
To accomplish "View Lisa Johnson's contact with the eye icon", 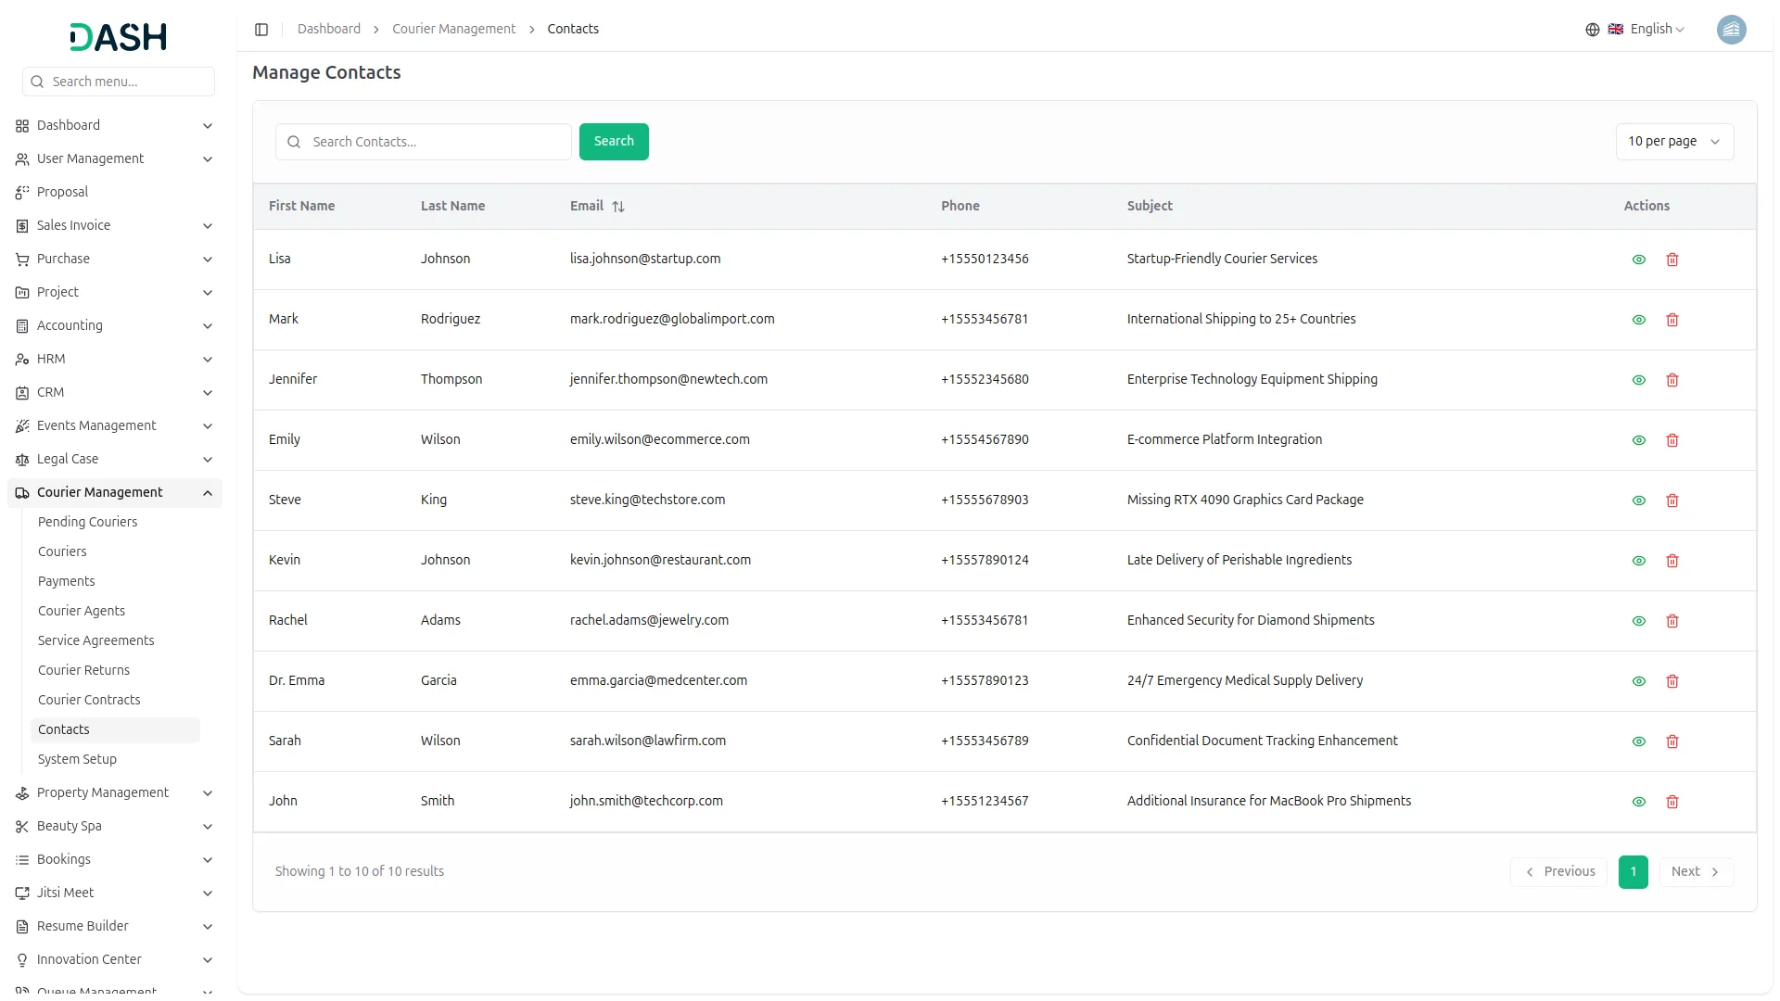I will [1639, 260].
